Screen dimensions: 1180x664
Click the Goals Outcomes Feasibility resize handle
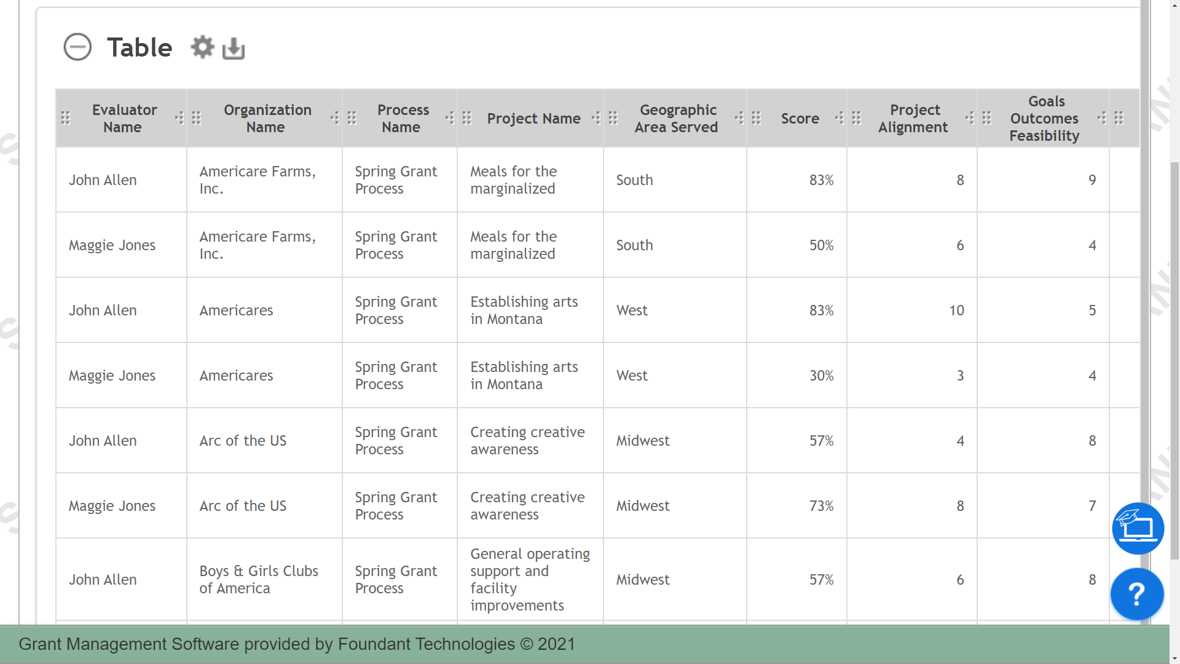[1102, 118]
